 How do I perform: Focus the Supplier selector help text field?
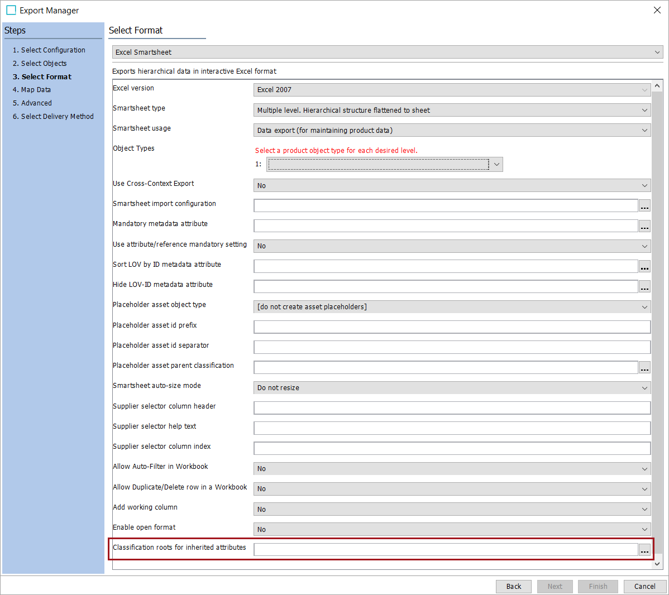coord(452,428)
